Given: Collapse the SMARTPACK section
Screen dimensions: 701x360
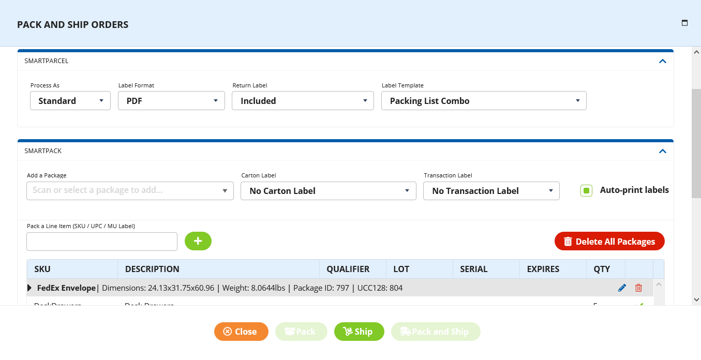Looking at the screenshot, I should pyautogui.click(x=663, y=151).
